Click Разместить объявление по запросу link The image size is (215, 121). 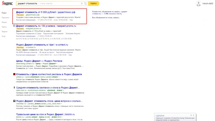(x=110, y=13)
